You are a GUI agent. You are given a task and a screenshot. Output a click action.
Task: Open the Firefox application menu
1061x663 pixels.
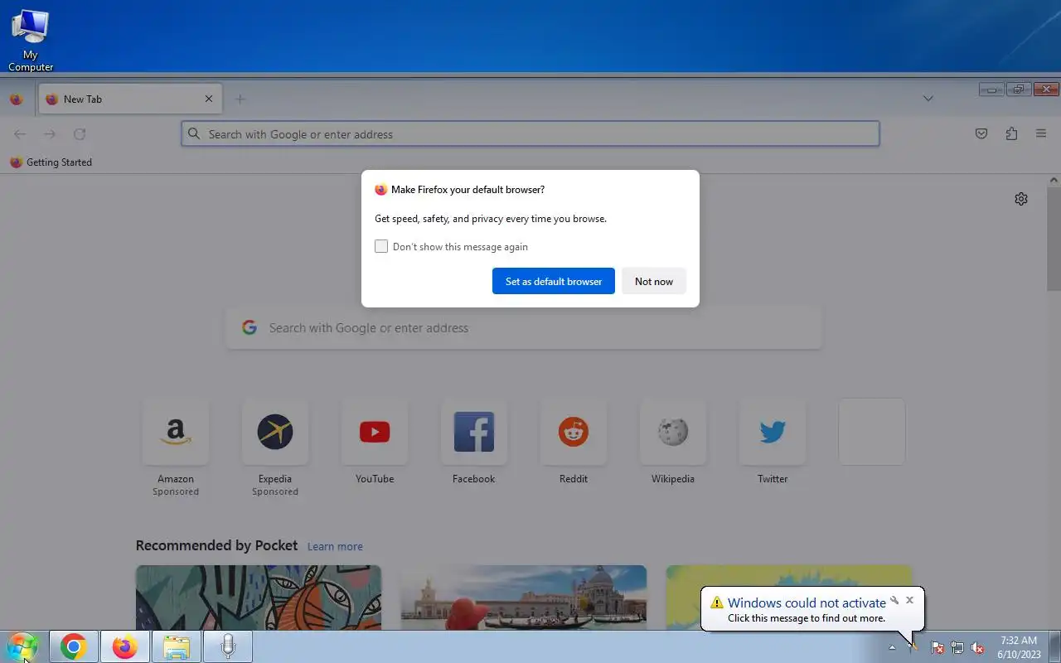1041,133
